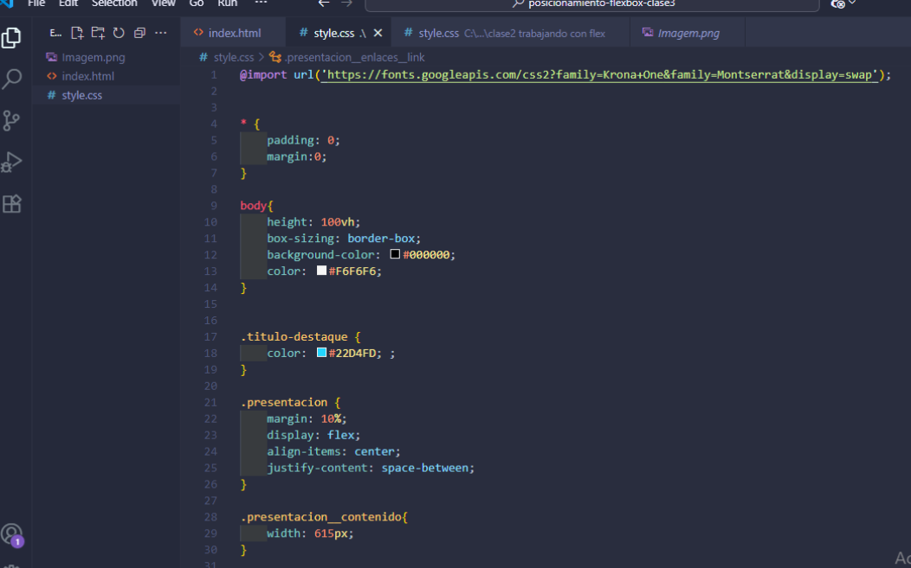Image resolution: width=911 pixels, height=568 pixels.
Task: Open Source Control view
Action: pos(11,121)
